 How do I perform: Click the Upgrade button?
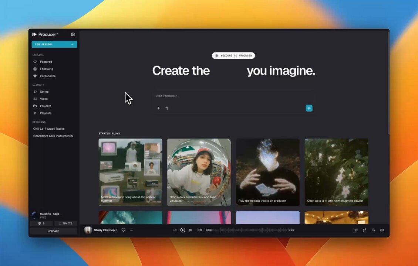[53, 231]
